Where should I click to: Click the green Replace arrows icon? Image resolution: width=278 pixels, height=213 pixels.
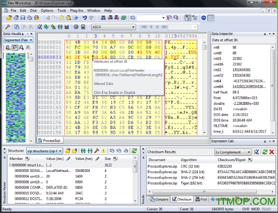click(124, 18)
